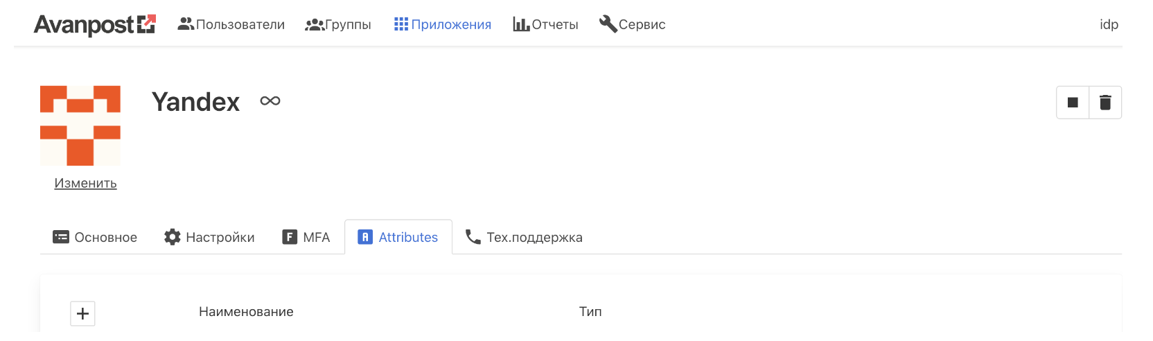
Task: Open the MFA tab
Action: 306,237
